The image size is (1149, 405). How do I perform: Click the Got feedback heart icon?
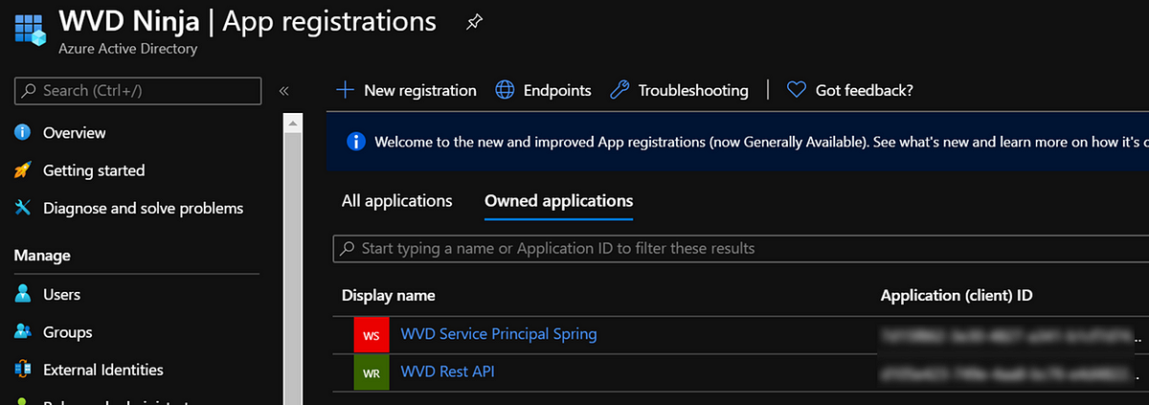[x=796, y=90]
